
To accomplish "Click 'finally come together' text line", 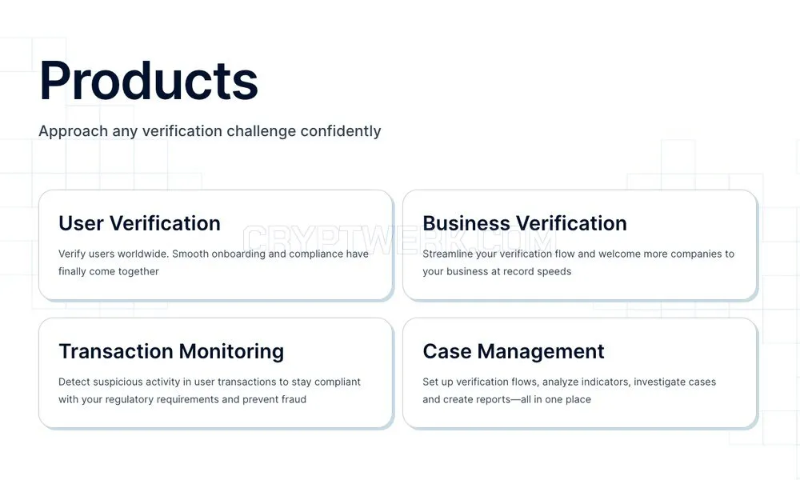I will (x=109, y=271).
